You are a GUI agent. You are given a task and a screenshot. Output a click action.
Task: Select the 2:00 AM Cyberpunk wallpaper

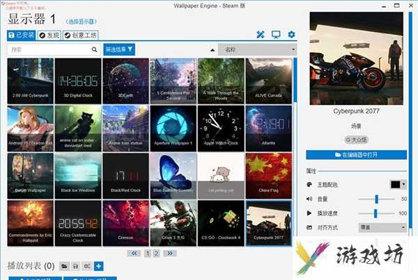pos(31,81)
